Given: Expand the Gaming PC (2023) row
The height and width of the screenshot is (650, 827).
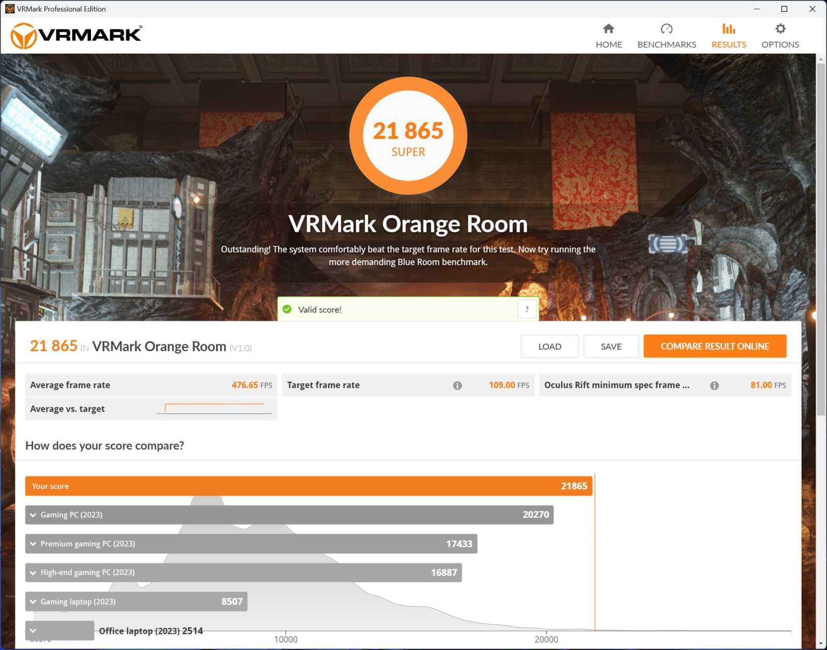Looking at the screenshot, I should pyautogui.click(x=33, y=515).
